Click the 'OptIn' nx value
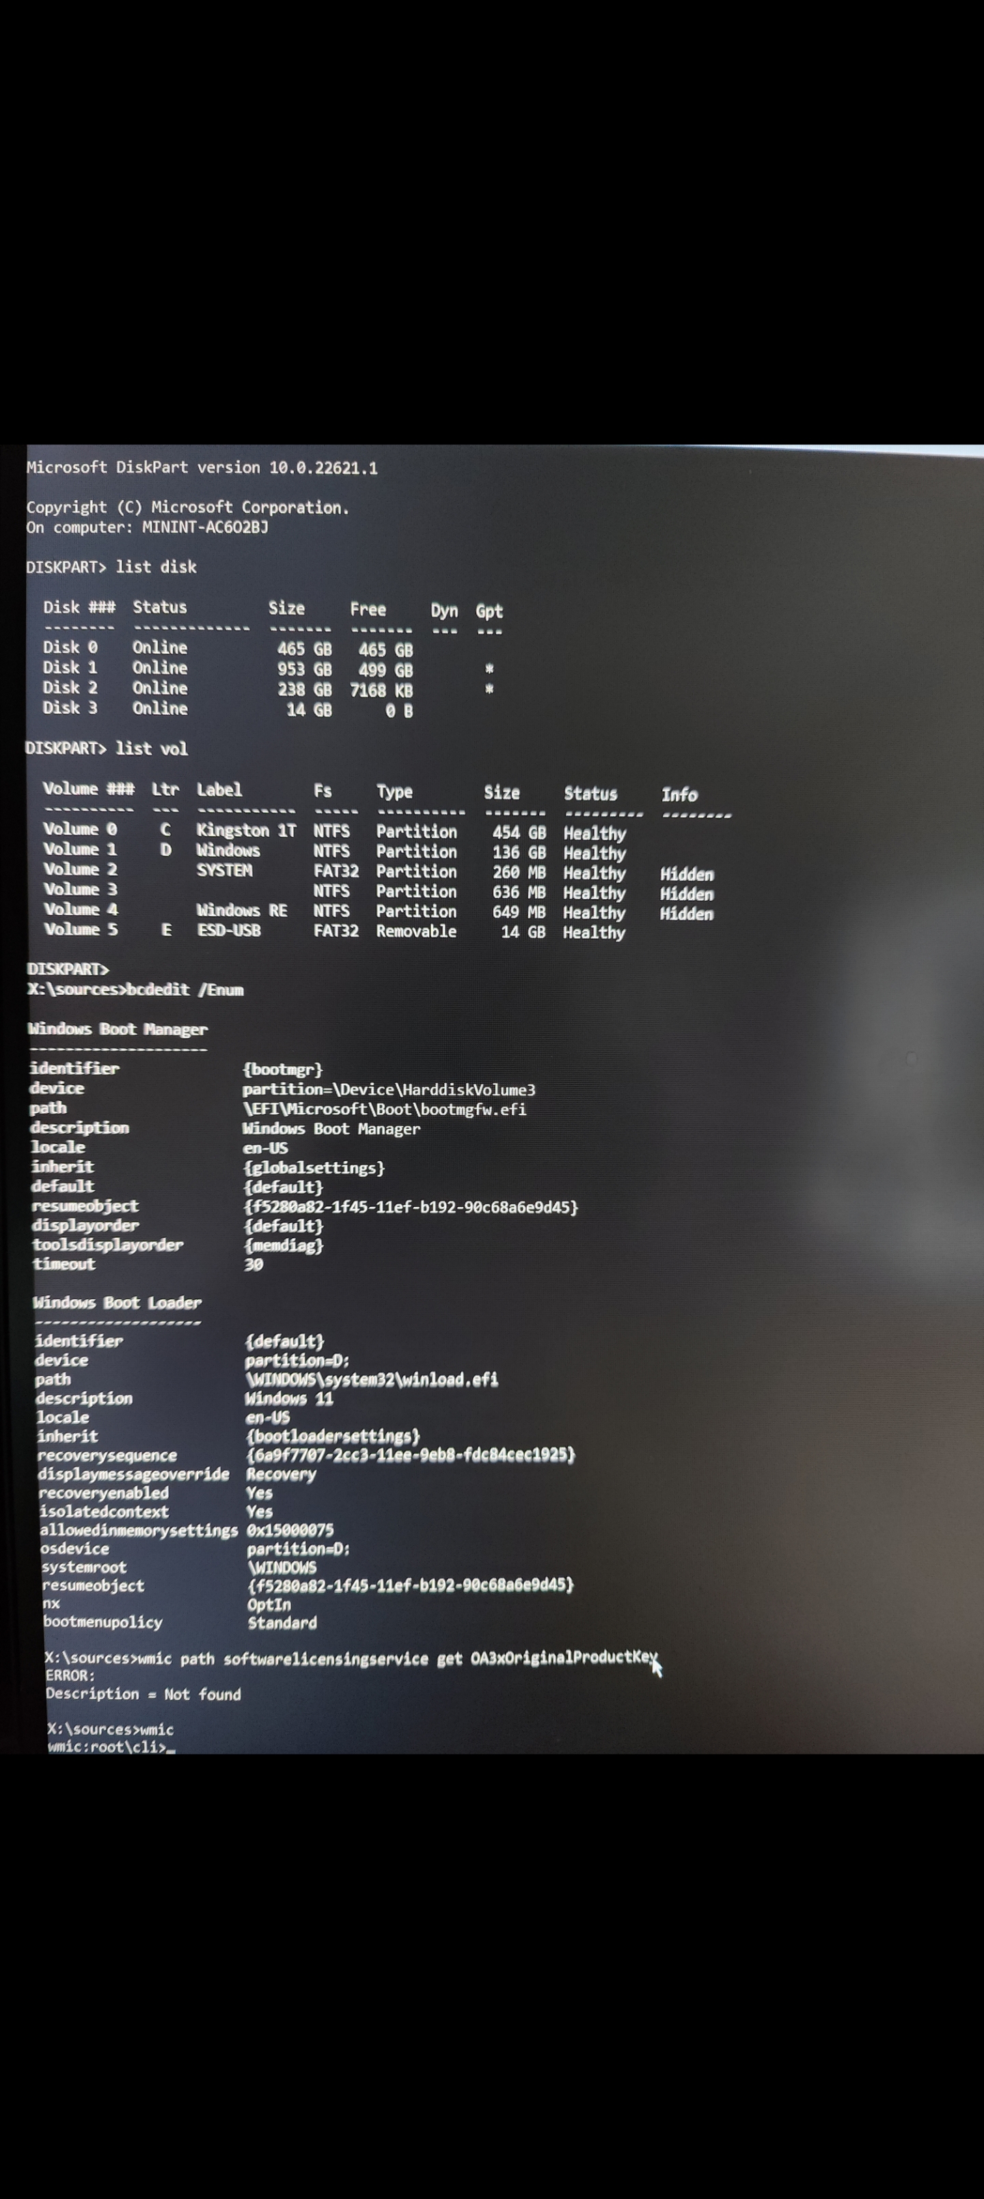The image size is (984, 2199). (269, 1605)
